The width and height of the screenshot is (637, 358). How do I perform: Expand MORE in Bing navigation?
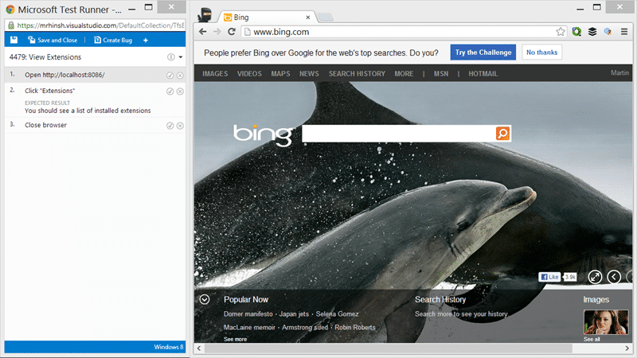[404, 73]
